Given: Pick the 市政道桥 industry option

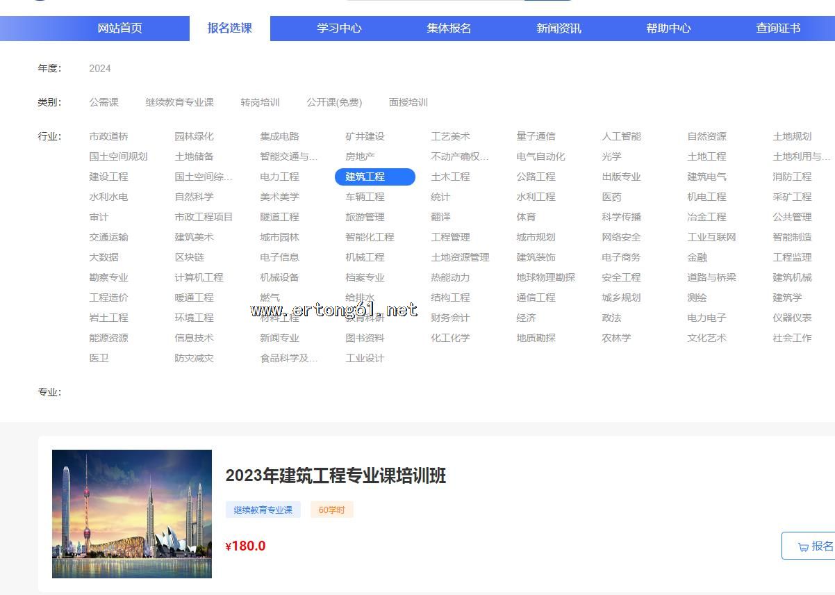Looking at the screenshot, I should [108, 136].
